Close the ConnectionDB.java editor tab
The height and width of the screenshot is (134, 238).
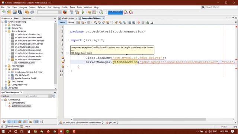(x=103, y=18)
